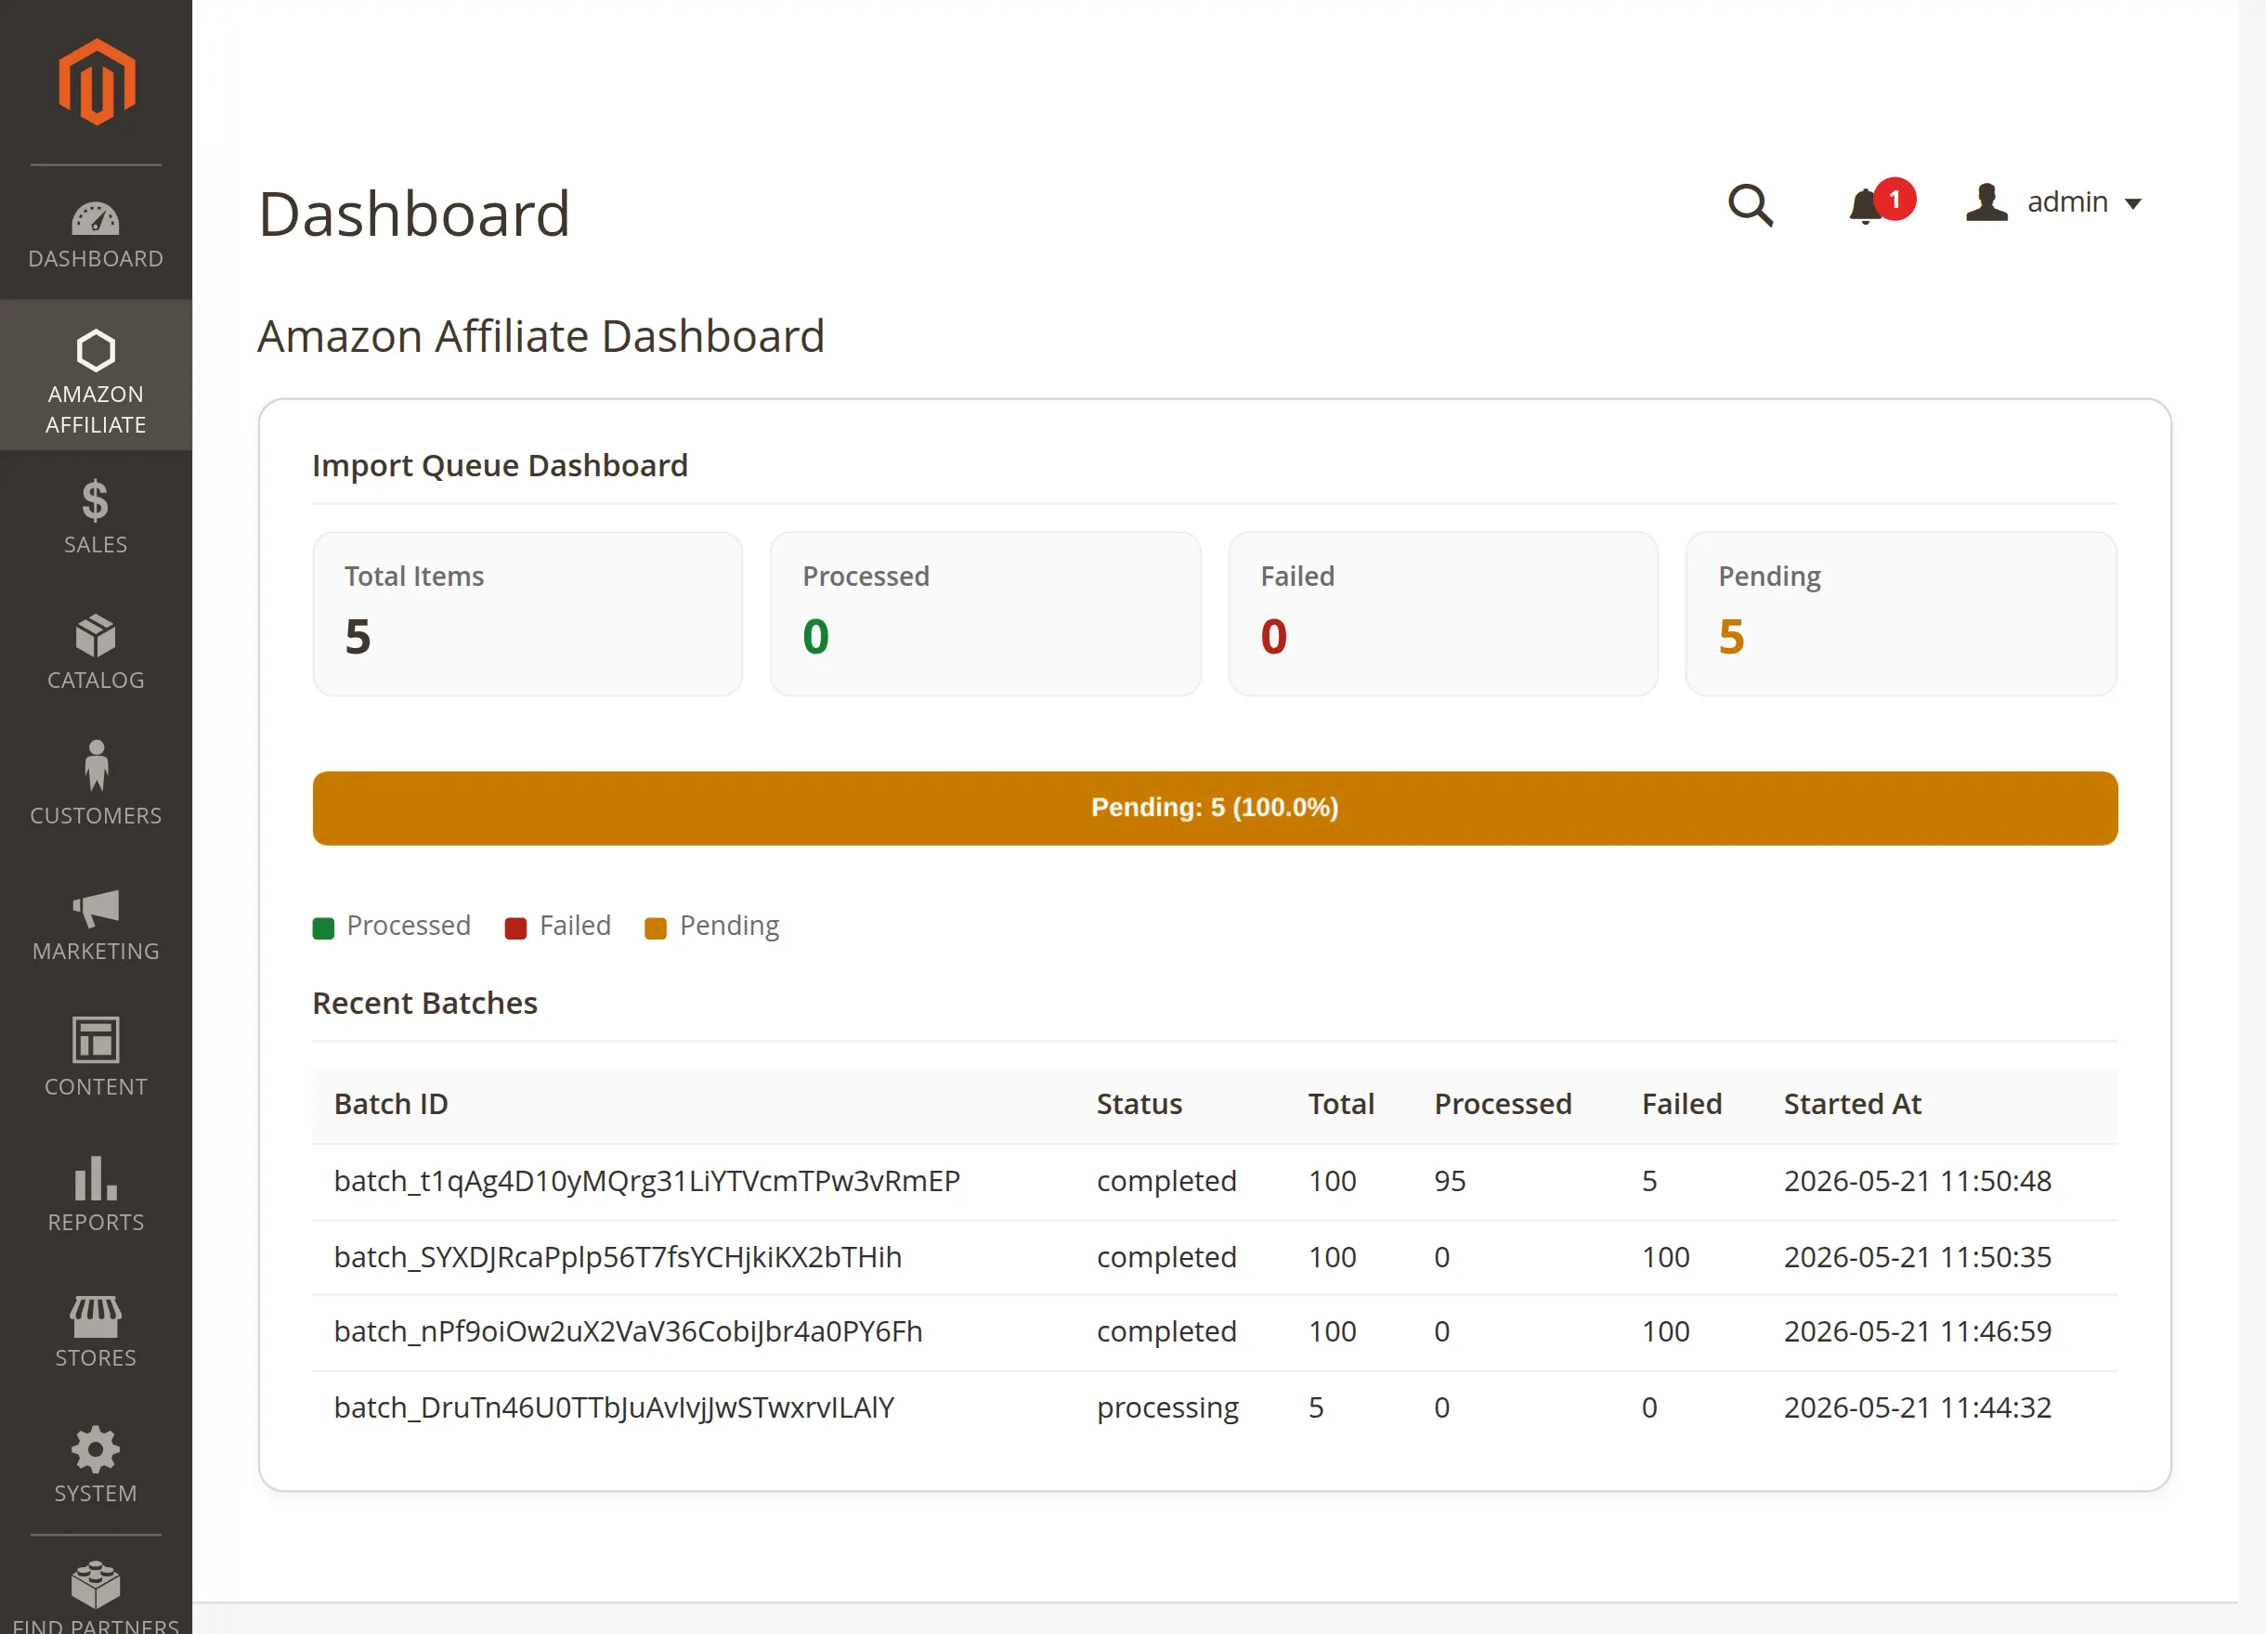The height and width of the screenshot is (1634, 2266).
Task: Open the Catalog box icon
Action: (x=96, y=636)
